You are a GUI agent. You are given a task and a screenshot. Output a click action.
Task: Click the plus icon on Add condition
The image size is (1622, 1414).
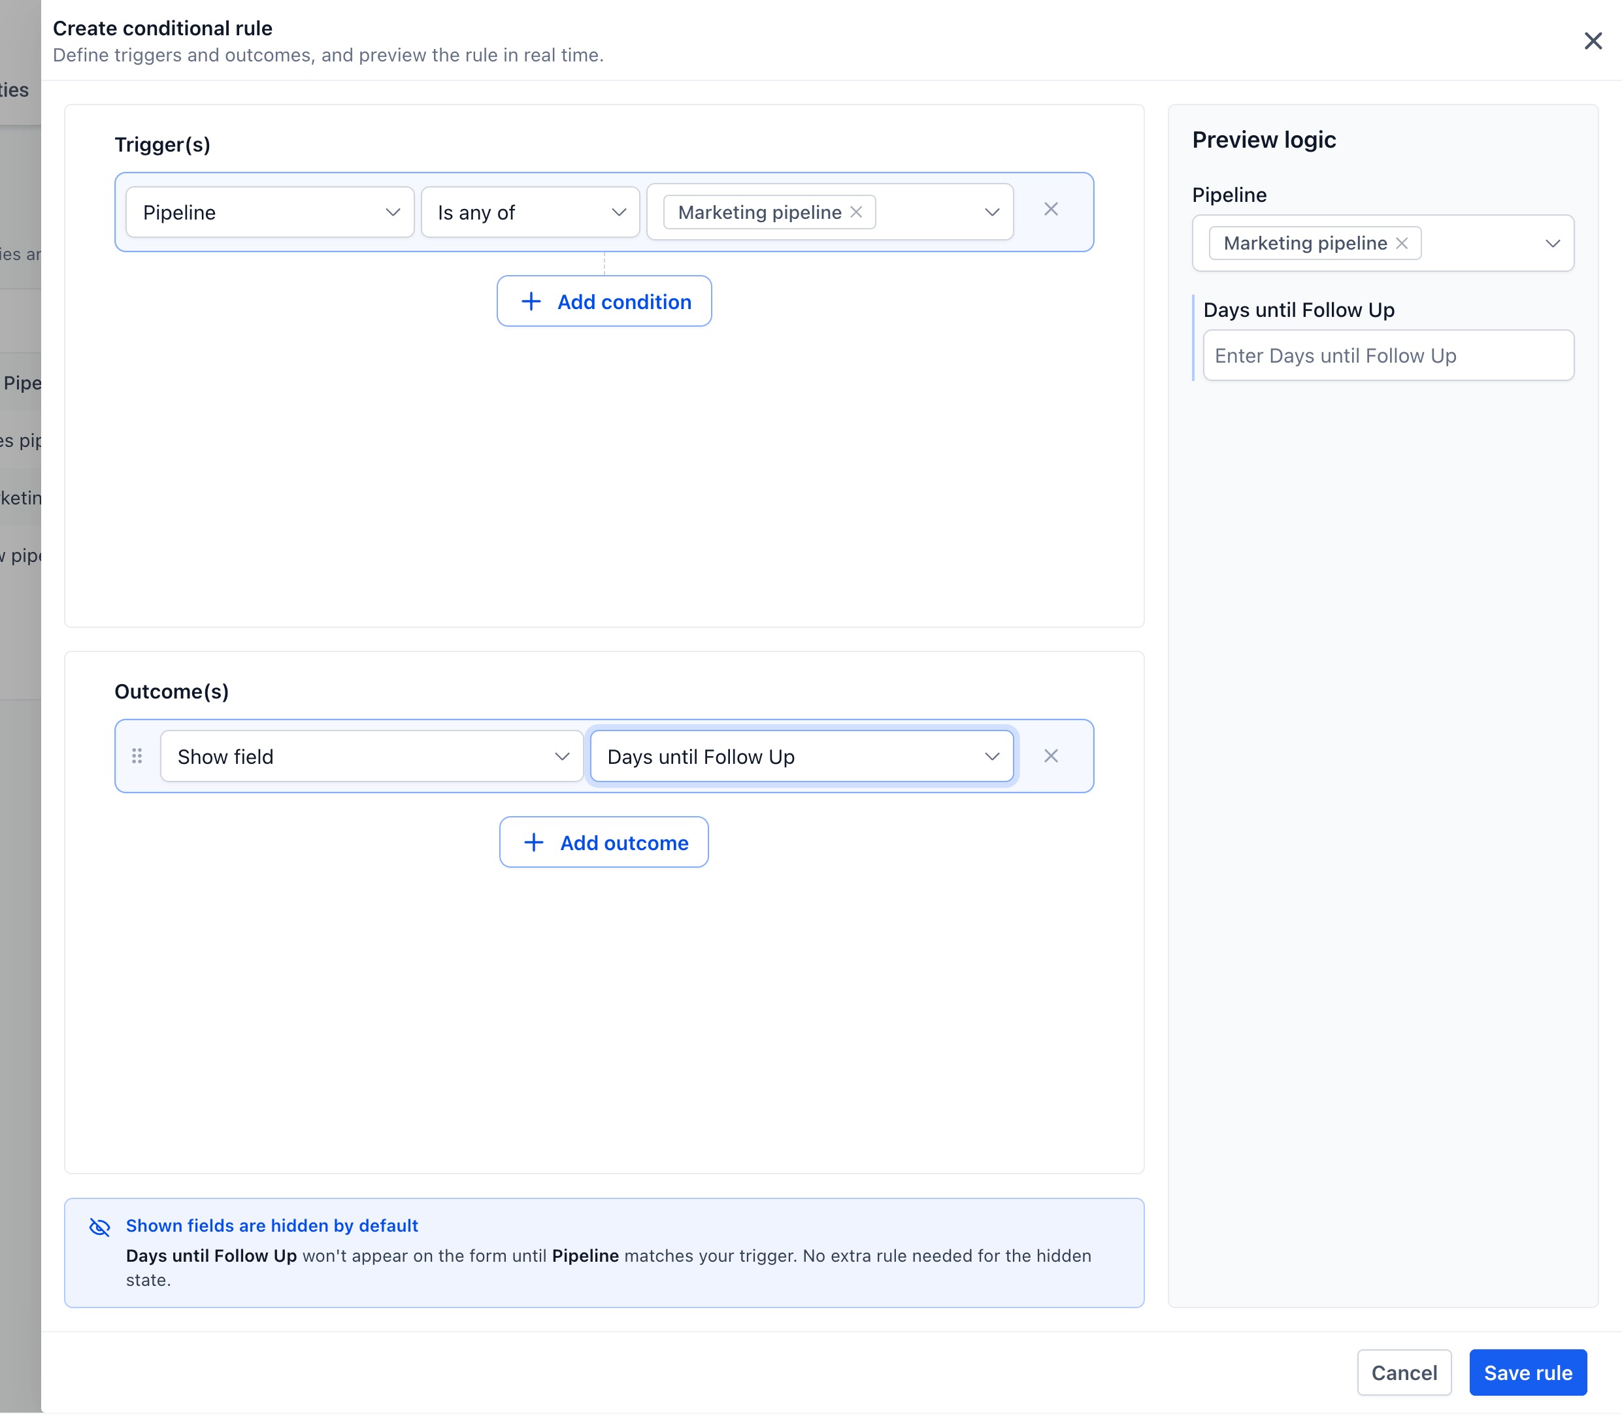531,301
